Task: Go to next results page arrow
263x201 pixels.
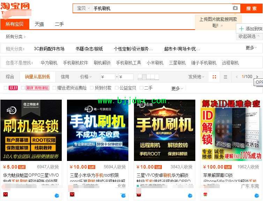Action: click(x=257, y=77)
